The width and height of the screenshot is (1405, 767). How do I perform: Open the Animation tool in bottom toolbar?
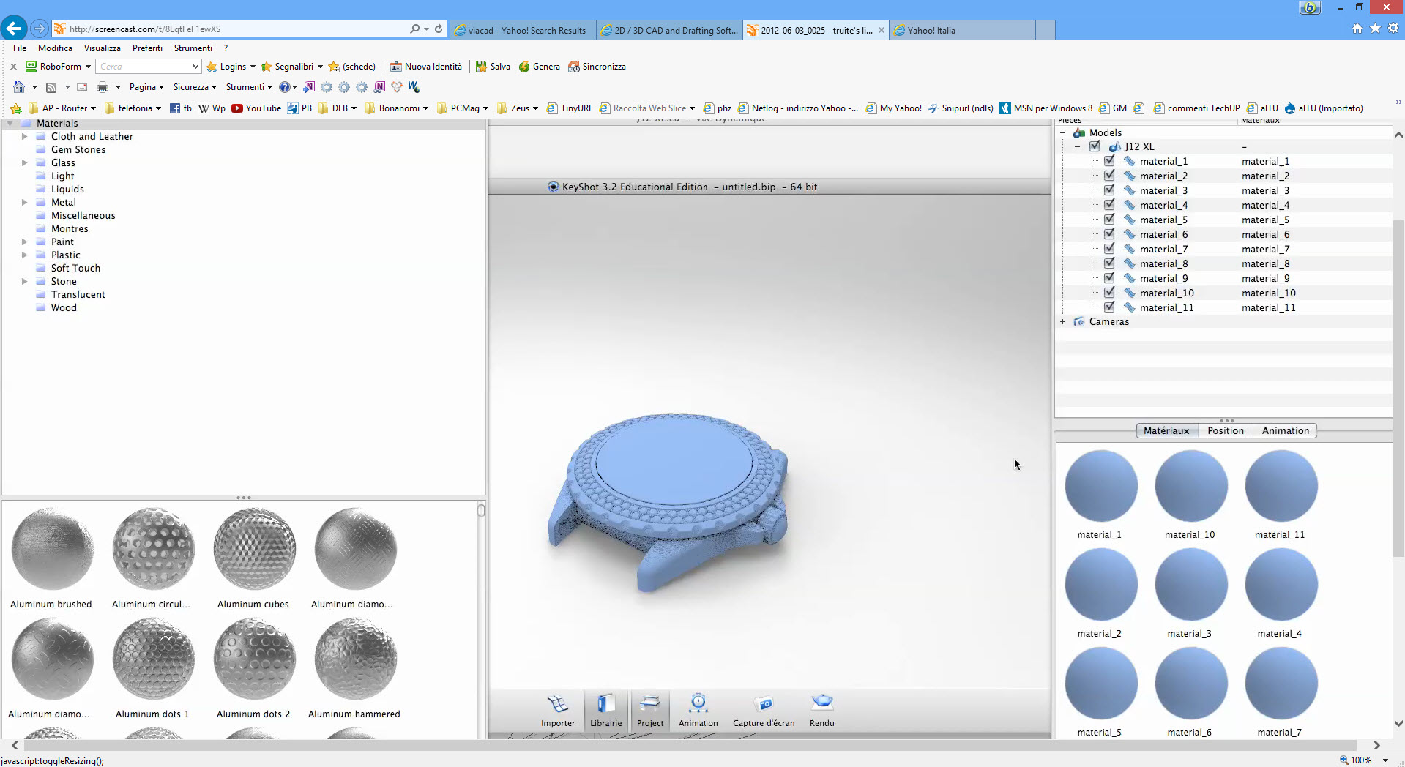(698, 711)
